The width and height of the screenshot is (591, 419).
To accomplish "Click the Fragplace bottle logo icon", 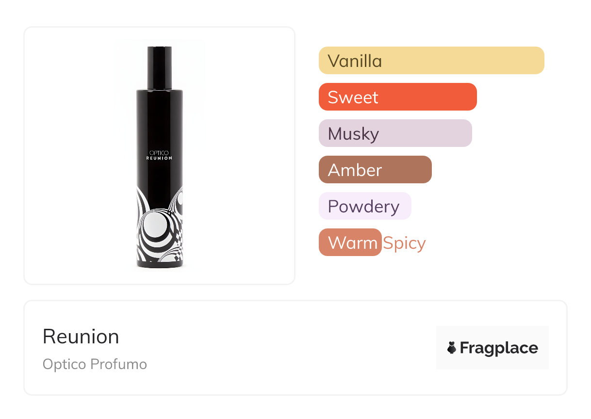I will click(452, 348).
